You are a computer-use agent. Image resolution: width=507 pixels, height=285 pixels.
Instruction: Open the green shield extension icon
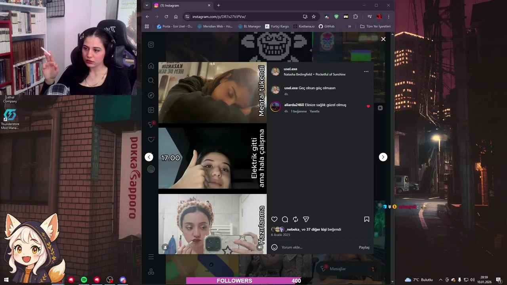click(x=336, y=17)
